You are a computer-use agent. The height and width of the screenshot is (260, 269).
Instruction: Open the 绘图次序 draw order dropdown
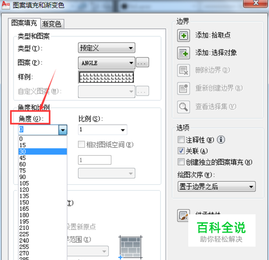(216, 186)
